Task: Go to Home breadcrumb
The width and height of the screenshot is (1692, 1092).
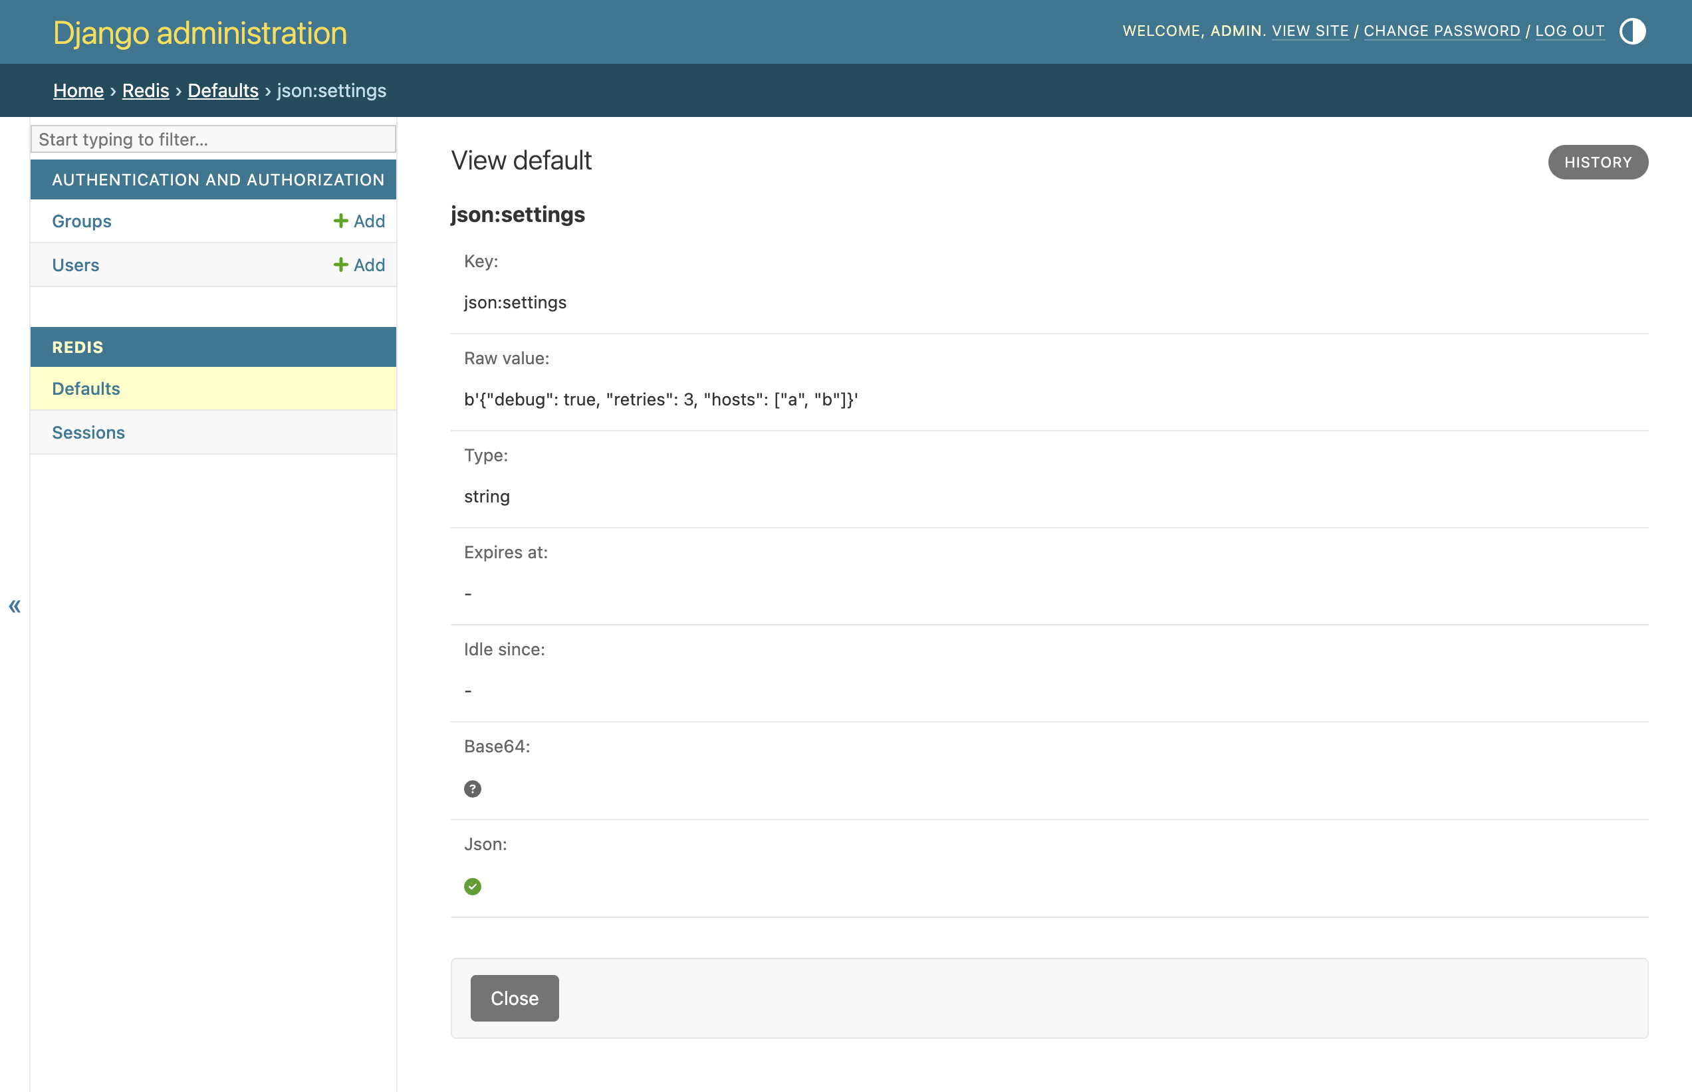Action: (78, 90)
